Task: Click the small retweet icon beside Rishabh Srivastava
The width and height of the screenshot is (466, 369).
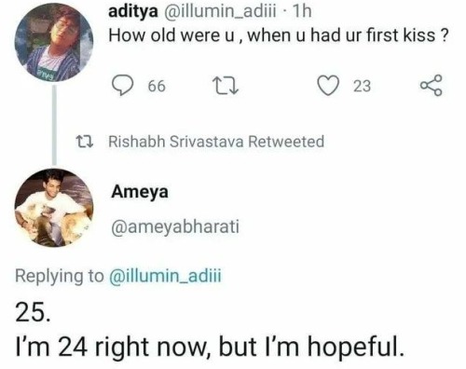Action: coord(85,142)
